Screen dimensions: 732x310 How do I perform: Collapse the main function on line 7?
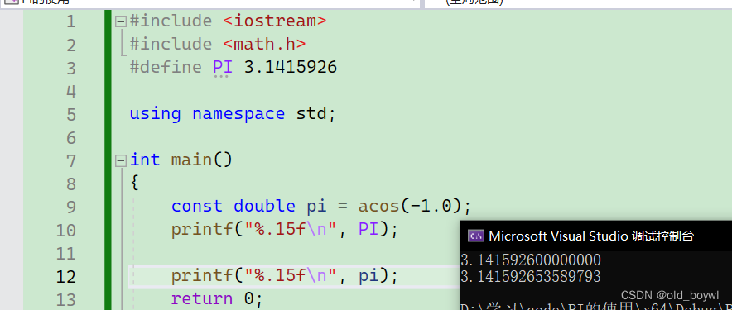coord(120,161)
